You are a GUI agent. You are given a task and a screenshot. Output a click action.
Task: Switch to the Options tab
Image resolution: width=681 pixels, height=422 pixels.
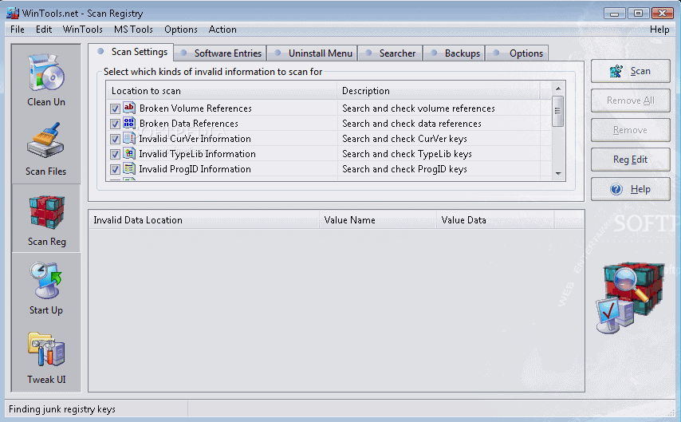518,53
